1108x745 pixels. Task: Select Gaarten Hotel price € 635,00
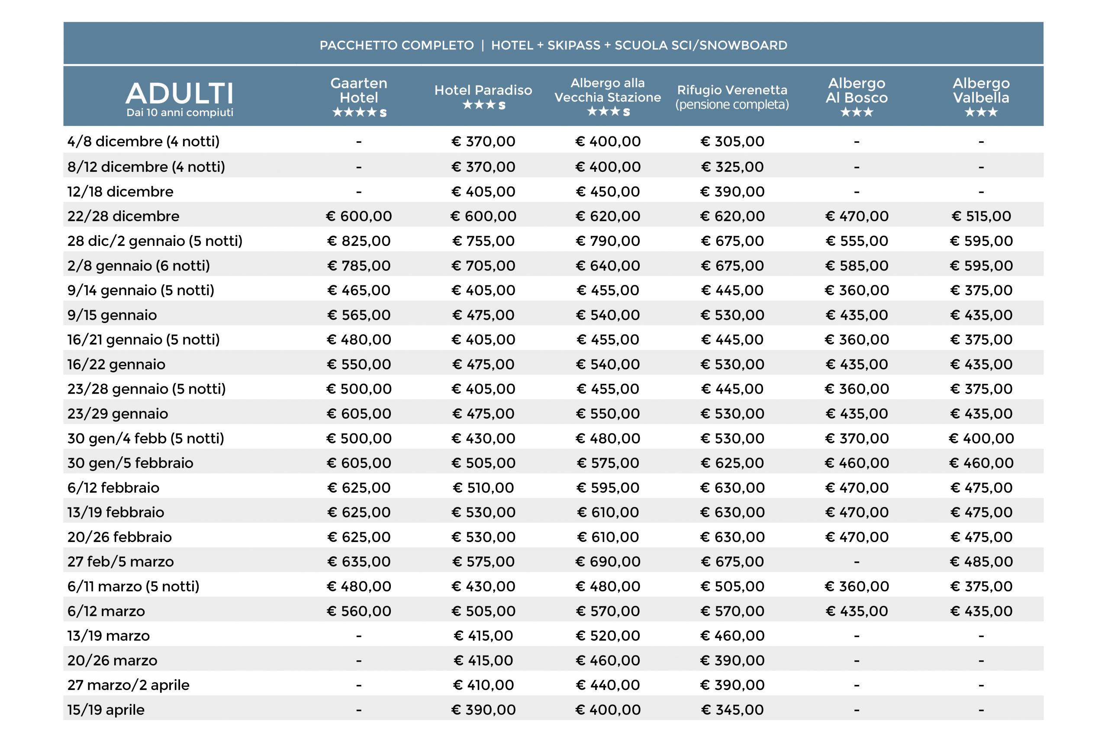pyautogui.click(x=359, y=562)
